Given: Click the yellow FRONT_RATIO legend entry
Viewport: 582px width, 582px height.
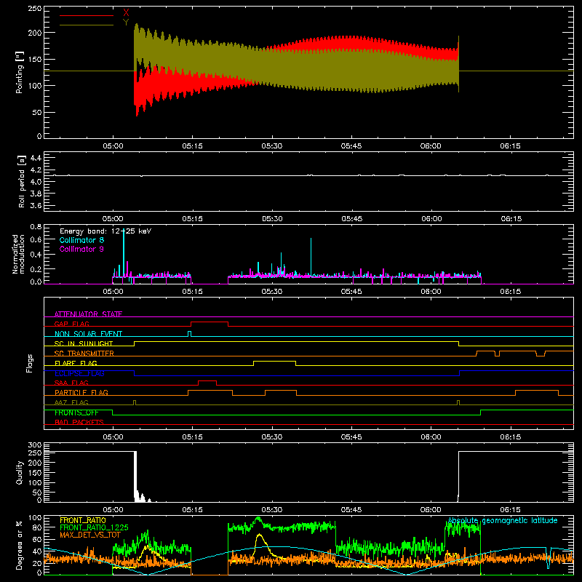Looking at the screenshot, I should tap(83, 520).
